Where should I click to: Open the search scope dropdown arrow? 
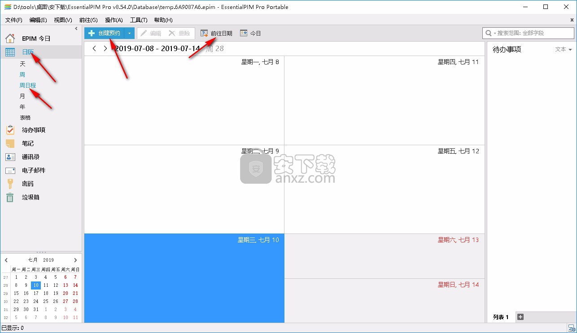[495, 33]
